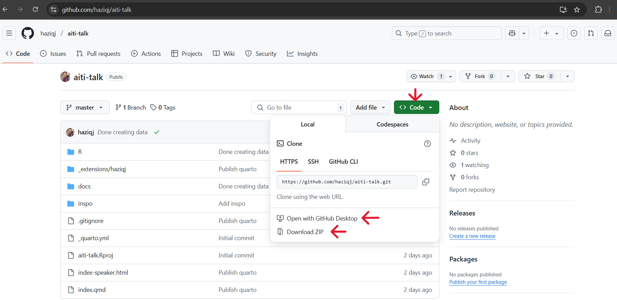Open the master branch selector dropdown
This screenshot has width=617, height=300.
(x=85, y=107)
